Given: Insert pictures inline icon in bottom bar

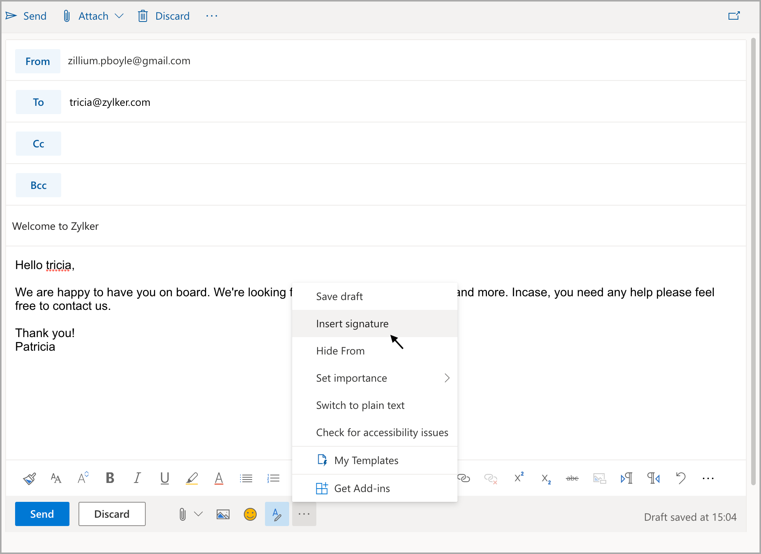Looking at the screenshot, I should (223, 514).
